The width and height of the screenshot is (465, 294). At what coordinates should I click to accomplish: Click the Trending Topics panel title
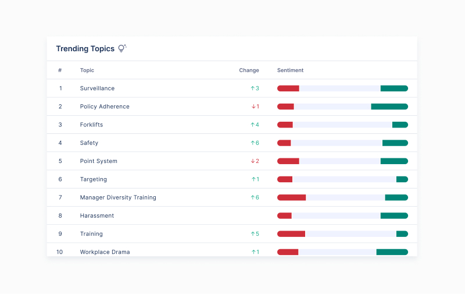coord(85,49)
